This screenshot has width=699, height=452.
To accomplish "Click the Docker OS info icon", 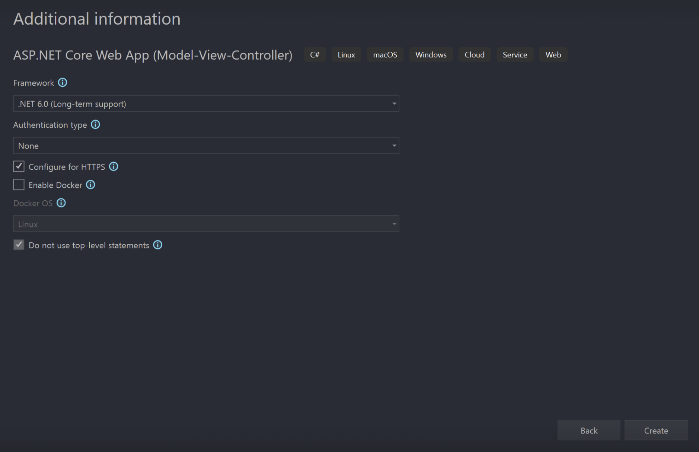I will pyautogui.click(x=61, y=203).
